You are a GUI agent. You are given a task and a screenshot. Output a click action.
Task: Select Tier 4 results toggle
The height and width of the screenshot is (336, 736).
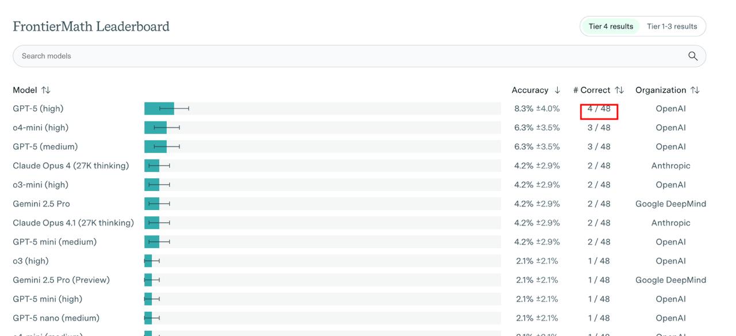611,26
